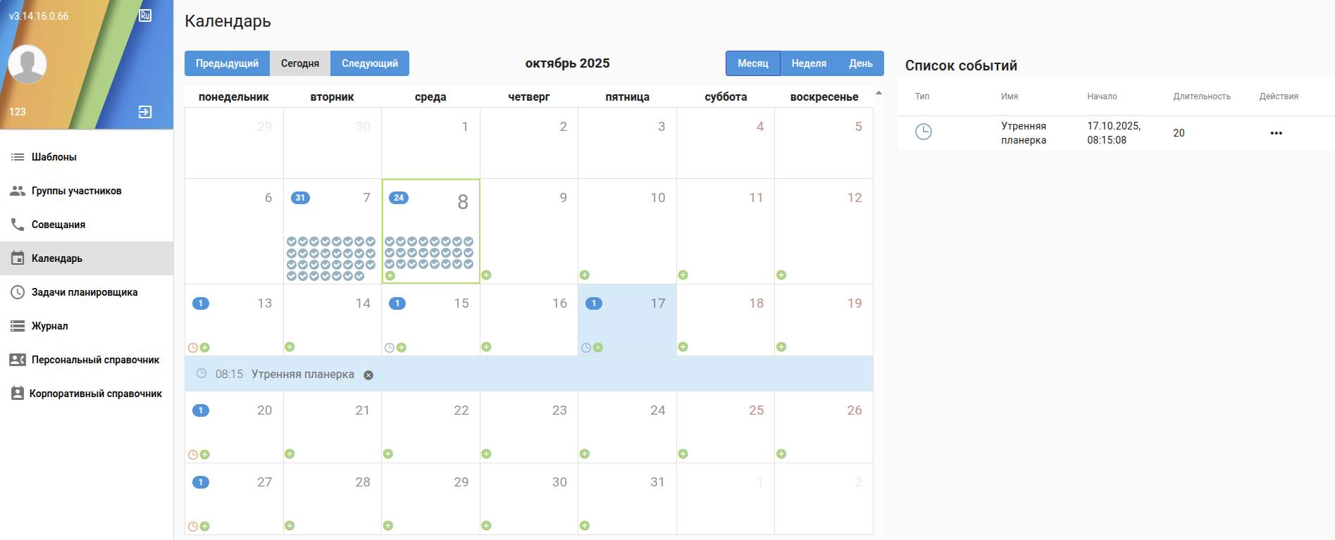Click the event count badge on October 7
Viewport: 1335px width, 540px height.
pyautogui.click(x=300, y=198)
